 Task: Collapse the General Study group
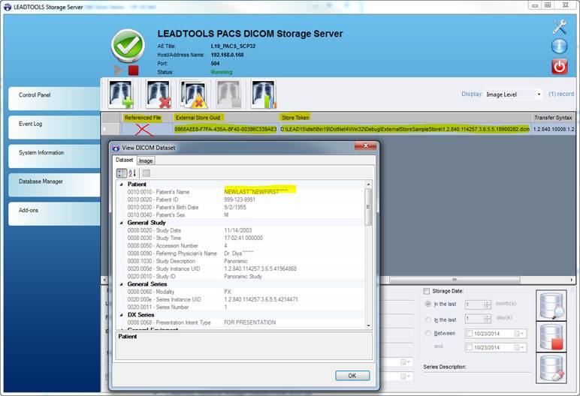(x=121, y=223)
